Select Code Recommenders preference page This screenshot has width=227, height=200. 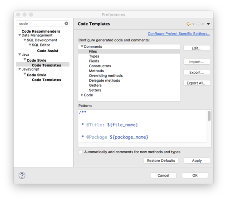[41, 31]
